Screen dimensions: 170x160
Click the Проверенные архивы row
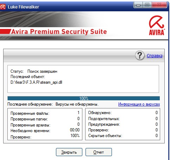point(45,125)
